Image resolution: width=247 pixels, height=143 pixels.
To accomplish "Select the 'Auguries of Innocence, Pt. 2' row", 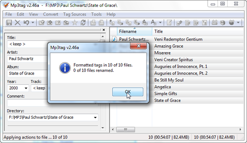I will pyautogui.click(x=181, y=73).
